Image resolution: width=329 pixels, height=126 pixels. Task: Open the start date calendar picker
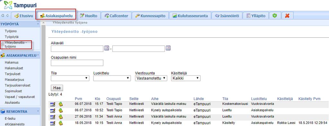(107, 48)
